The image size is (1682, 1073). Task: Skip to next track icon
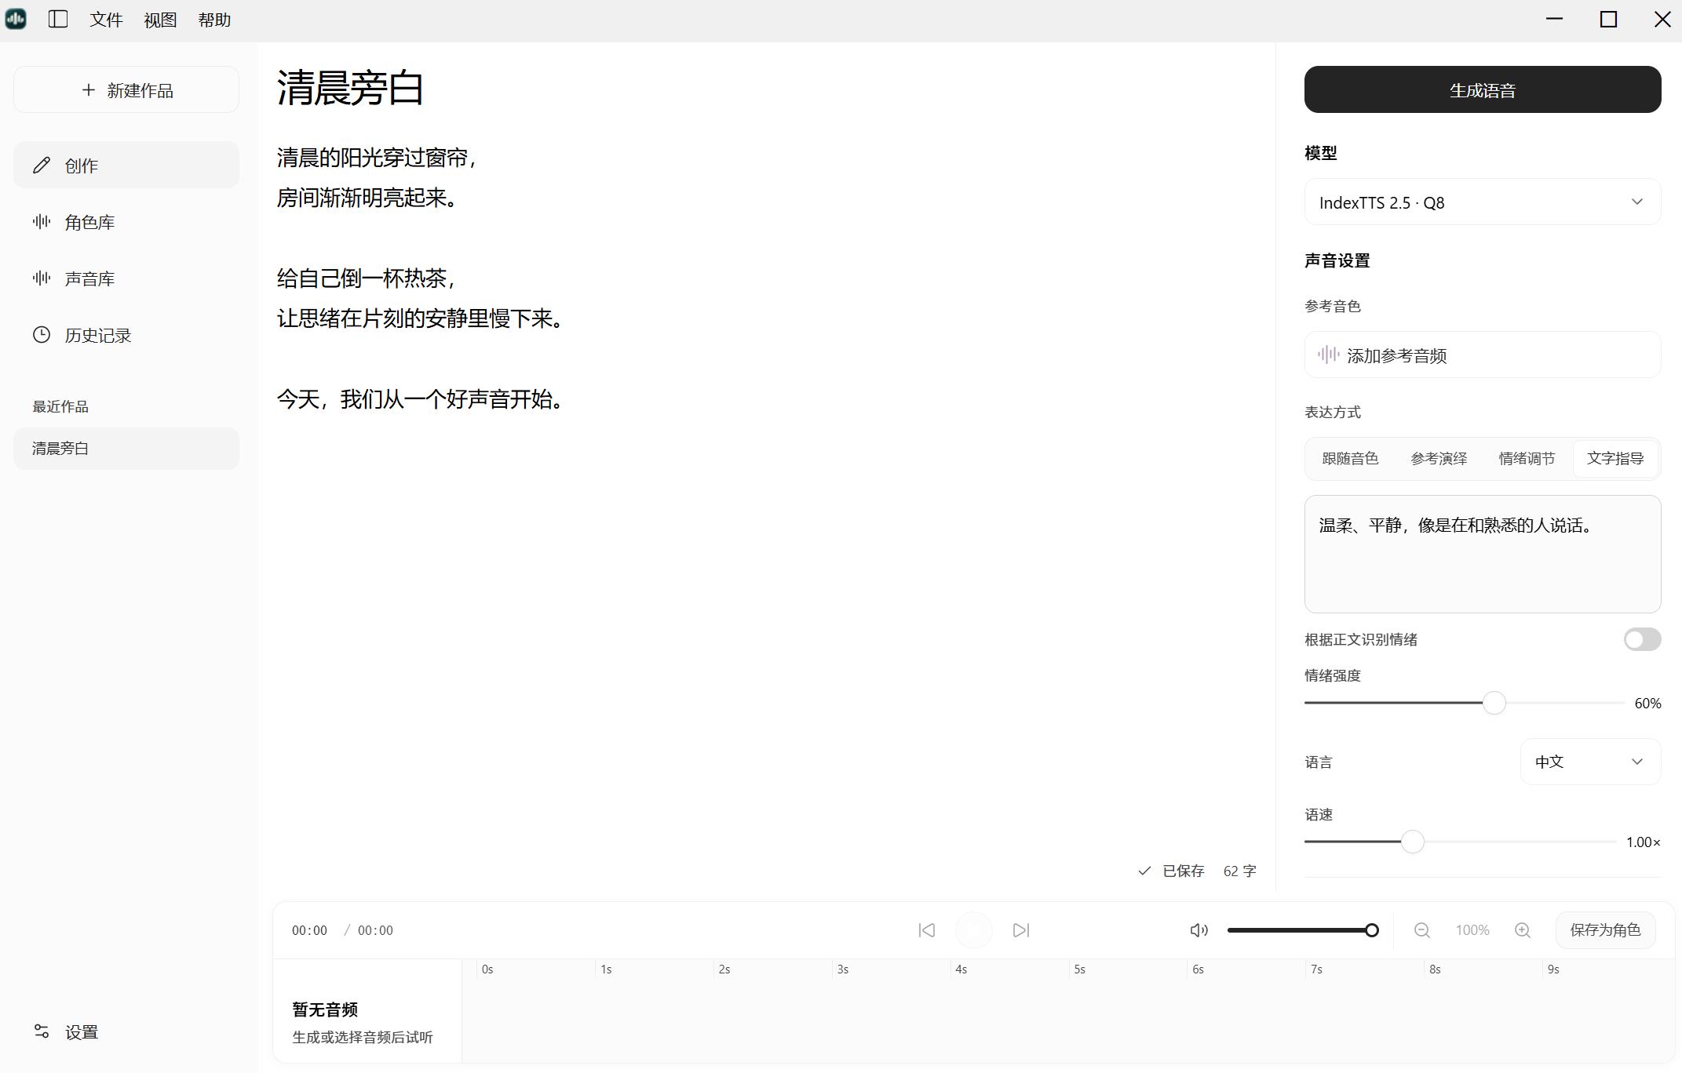(1021, 930)
